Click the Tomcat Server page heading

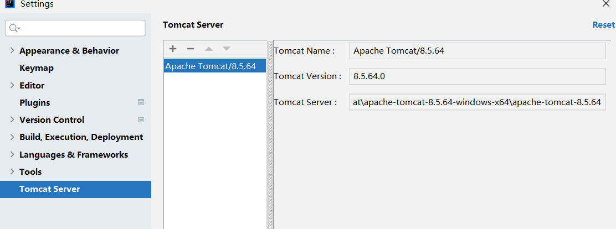tap(193, 25)
